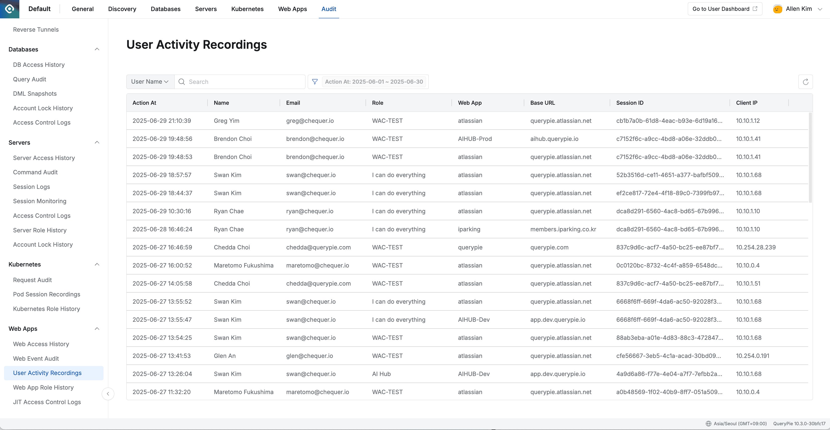The image size is (830, 430).
Task: Collapse the sidebar with the arrow icon
Action: coord(108,394)
